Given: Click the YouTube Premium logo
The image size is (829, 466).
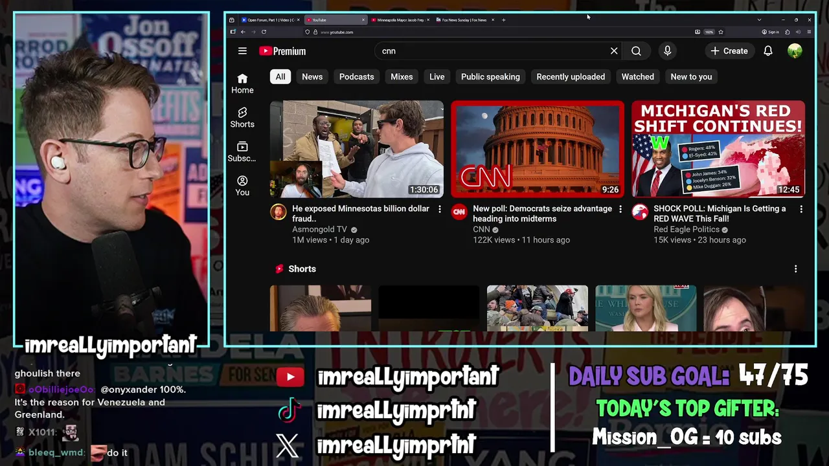Looking at the screenshot, I should (282, 51).
